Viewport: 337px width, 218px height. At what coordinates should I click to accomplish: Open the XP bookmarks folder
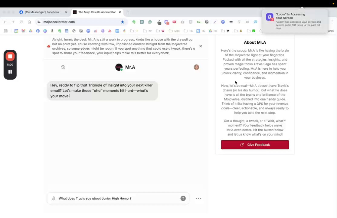coord(148,31)
